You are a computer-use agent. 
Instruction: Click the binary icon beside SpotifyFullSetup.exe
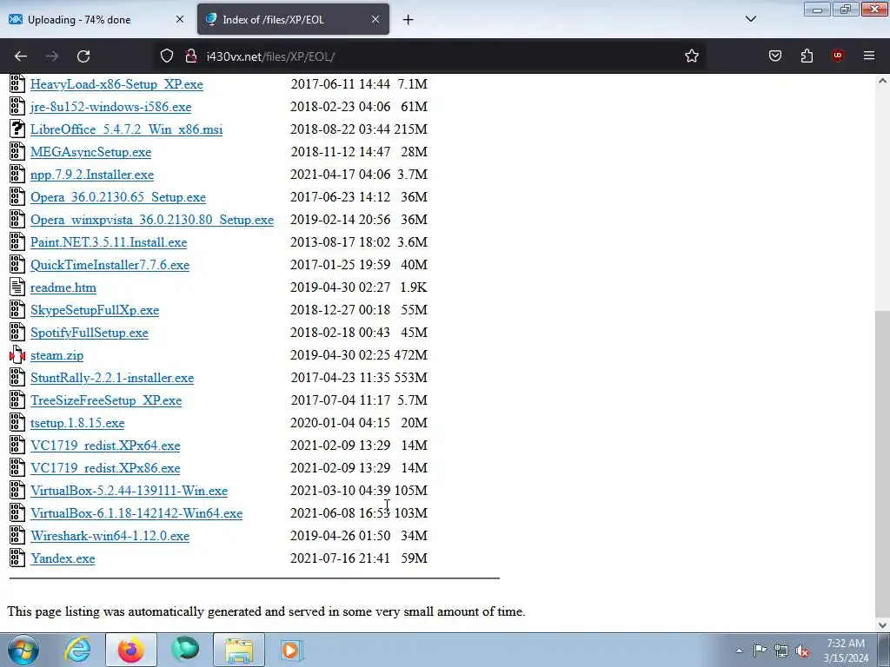[x=17, y=333]
